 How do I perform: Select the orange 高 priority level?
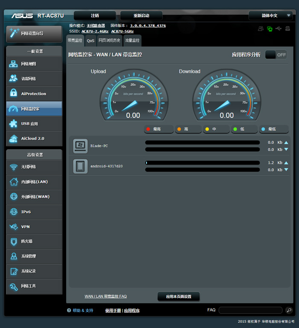point(188,129)
